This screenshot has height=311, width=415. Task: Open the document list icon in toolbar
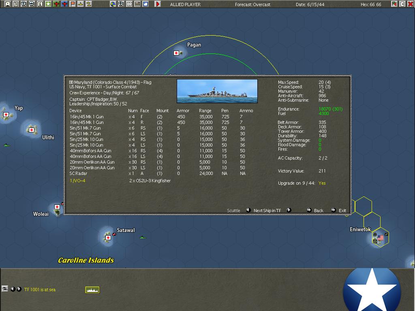pyautogui.click(x=16, y=4)
